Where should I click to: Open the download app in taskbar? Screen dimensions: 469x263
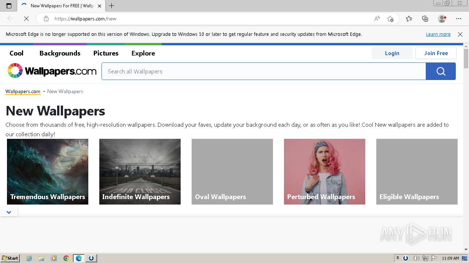pos(91,258)
